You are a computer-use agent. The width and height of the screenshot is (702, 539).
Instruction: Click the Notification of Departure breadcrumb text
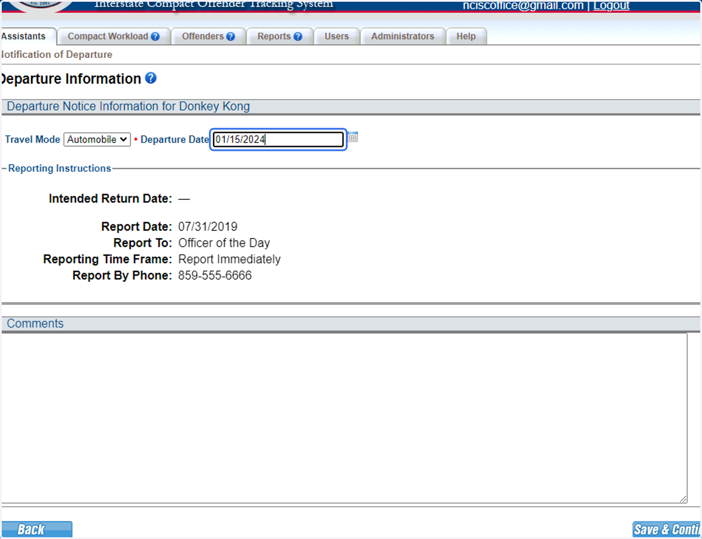[x=56, y=54]
